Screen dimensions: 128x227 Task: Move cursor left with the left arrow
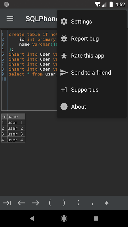pos(21,203)
